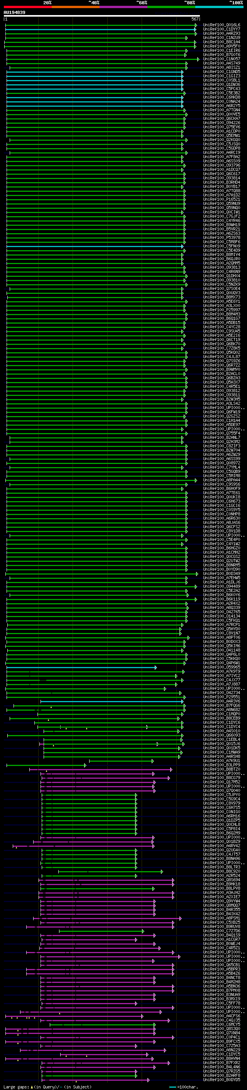This screenshot has width=247, height=1090.
Task: Click the UniRef100_B8CG79 label
Action: [x=221, y=778]
